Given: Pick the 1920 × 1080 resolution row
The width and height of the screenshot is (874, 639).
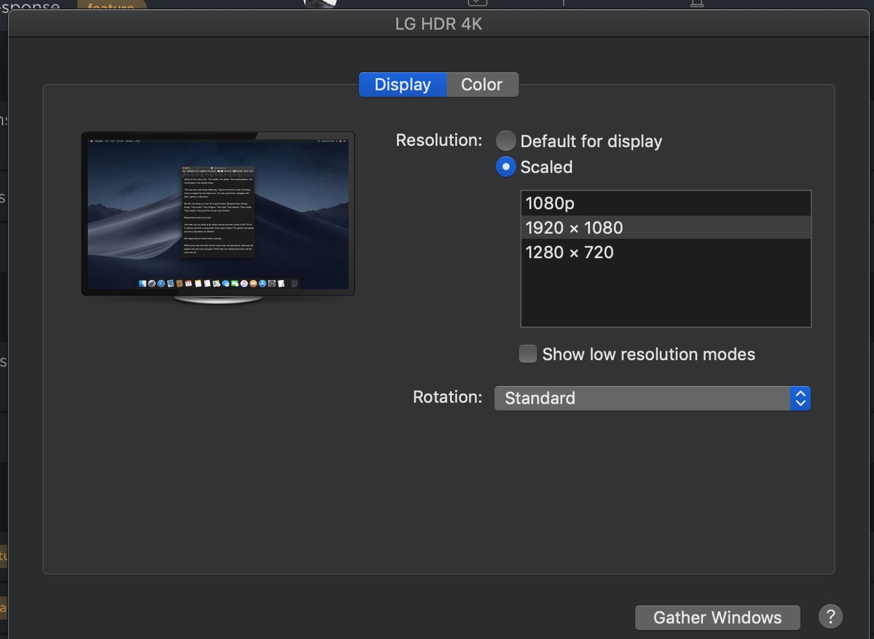Looking at the screenshot, I should (666, 228).
